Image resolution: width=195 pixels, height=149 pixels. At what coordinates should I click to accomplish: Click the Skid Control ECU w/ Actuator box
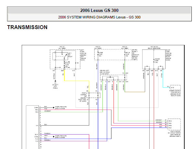pos(174,124)
